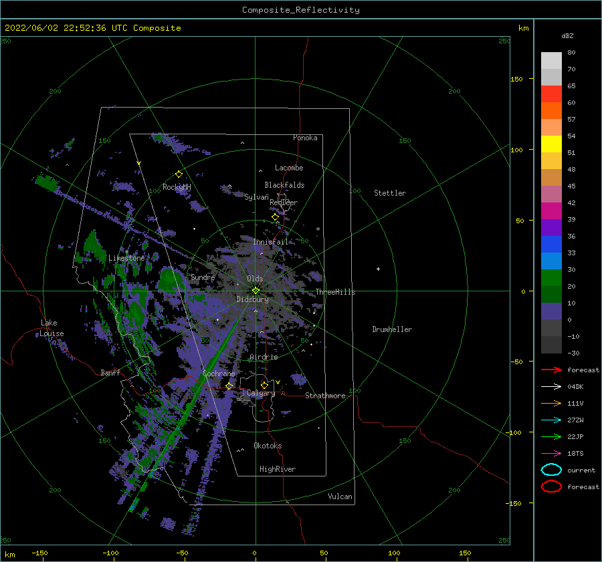This screenshot has height=562, width=602.
Task: Select the Ponoka label
Action: (x=305, y=138)
